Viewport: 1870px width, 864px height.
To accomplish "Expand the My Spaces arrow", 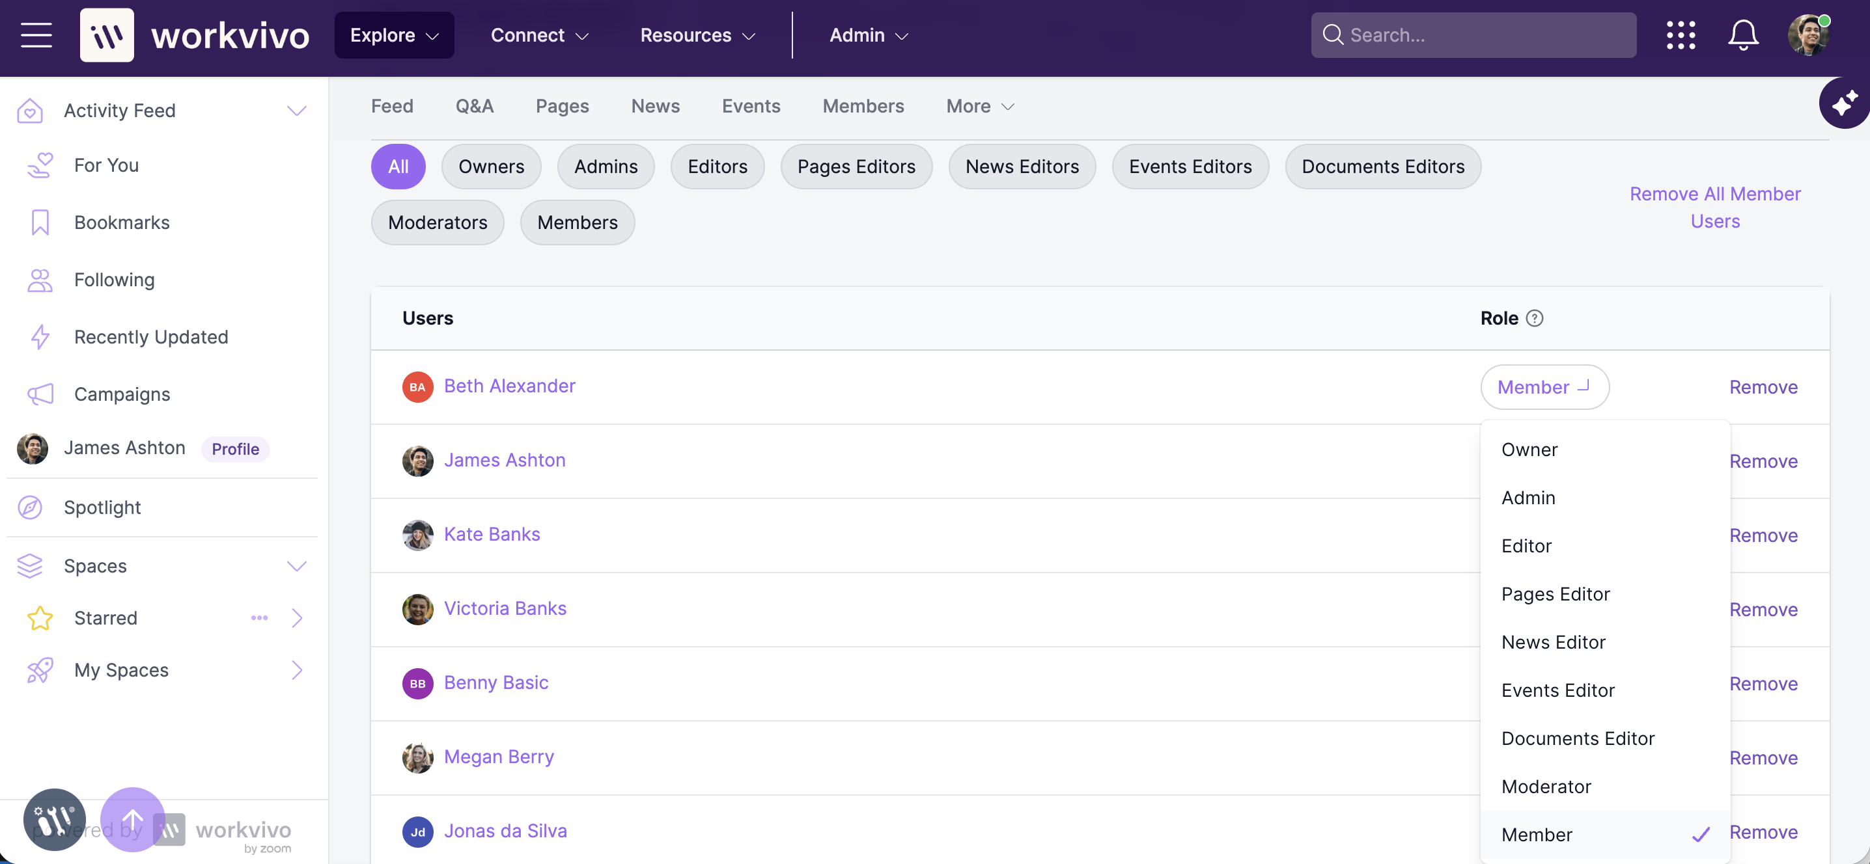I will tap(297, 670).
